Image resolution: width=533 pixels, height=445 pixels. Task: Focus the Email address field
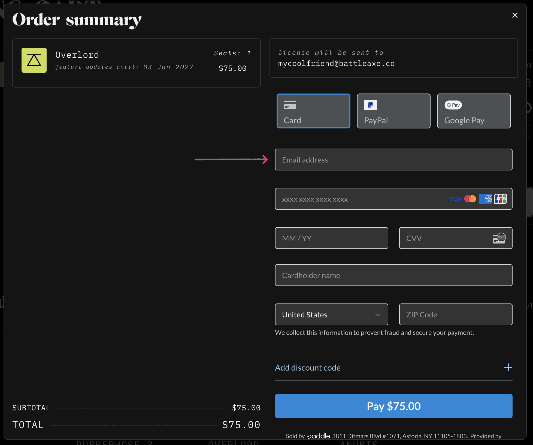(393, 160)
